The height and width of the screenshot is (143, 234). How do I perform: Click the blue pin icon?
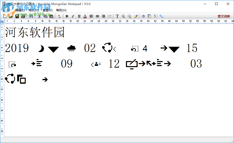pos(162,16)
